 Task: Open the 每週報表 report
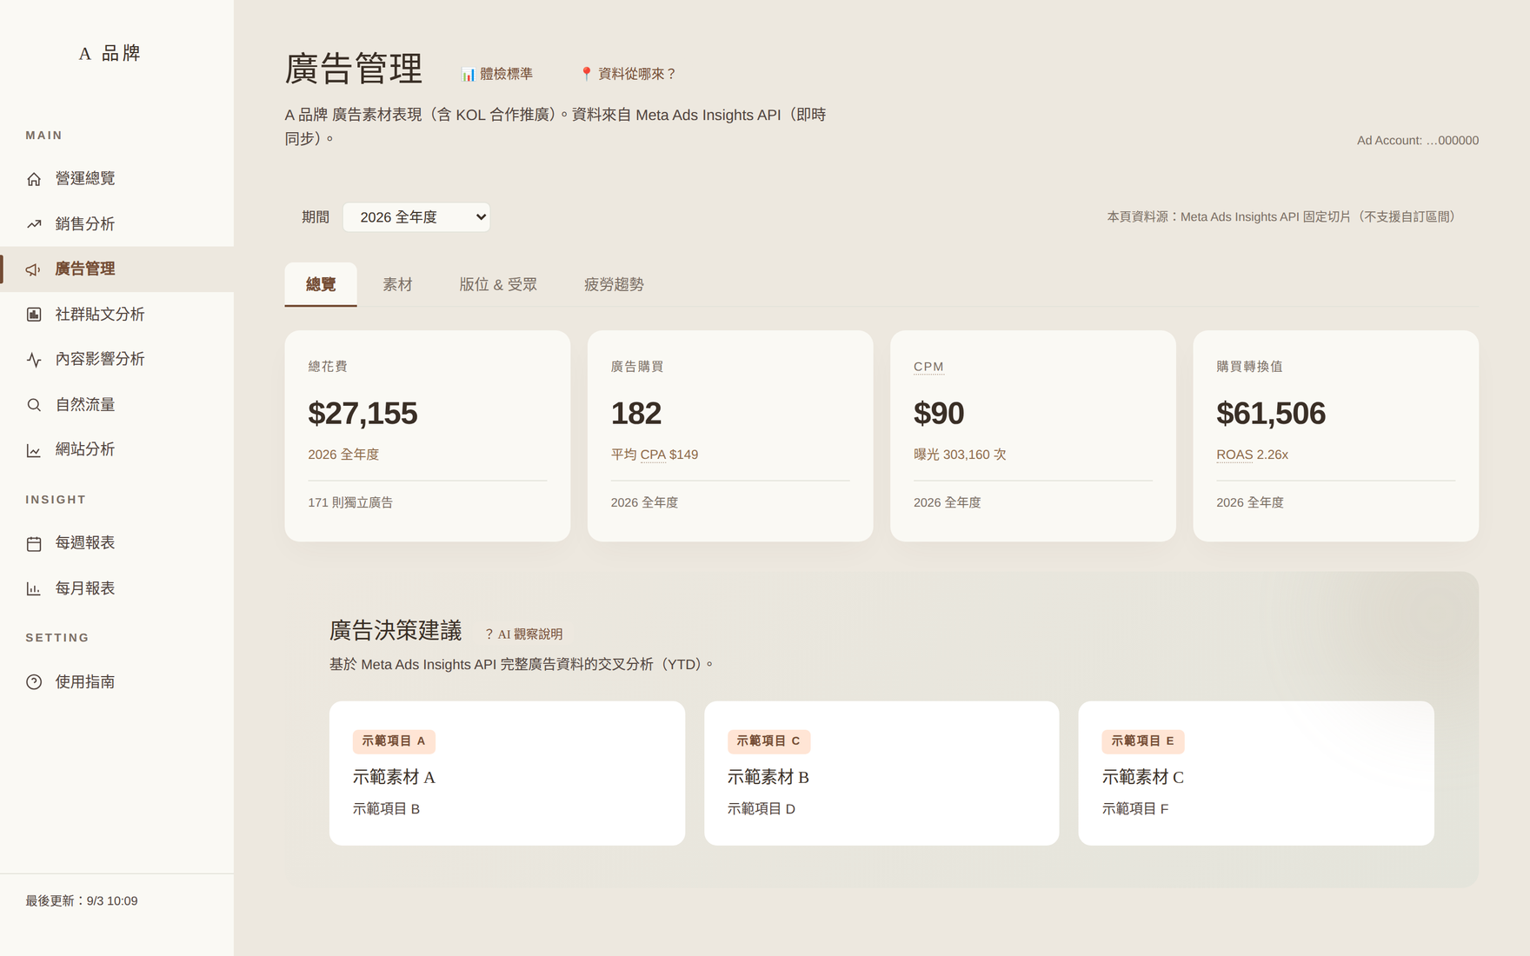[x=116, y=542]
